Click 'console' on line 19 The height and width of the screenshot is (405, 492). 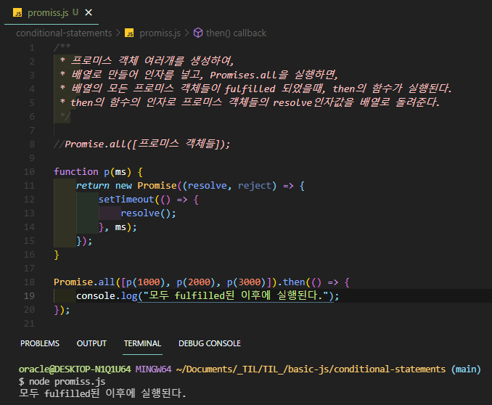point(96,295)
